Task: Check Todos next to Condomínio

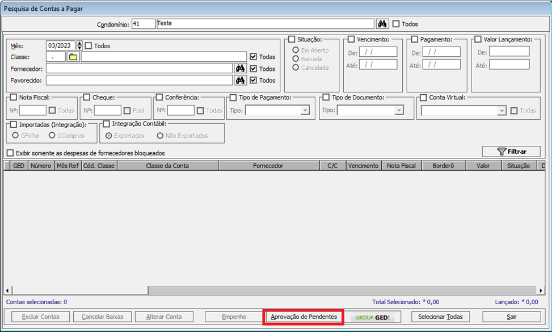Action: (396, 24)
